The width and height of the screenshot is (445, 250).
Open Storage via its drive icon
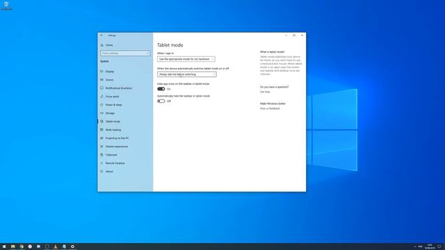pos(102,113)
